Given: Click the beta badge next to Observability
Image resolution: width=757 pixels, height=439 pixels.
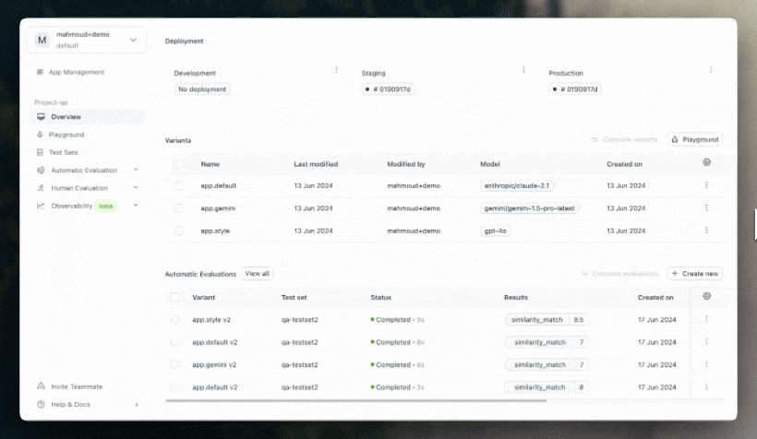Looking at the screenshot, I should click(x=106, y=206).
